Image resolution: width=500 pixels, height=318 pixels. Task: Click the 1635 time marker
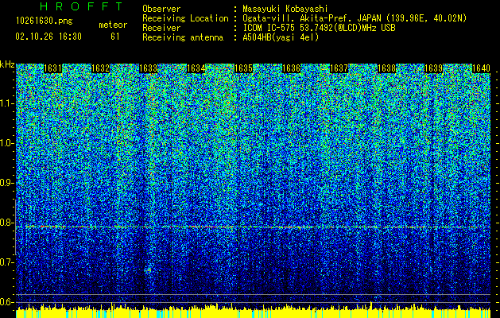click(243, 68)
